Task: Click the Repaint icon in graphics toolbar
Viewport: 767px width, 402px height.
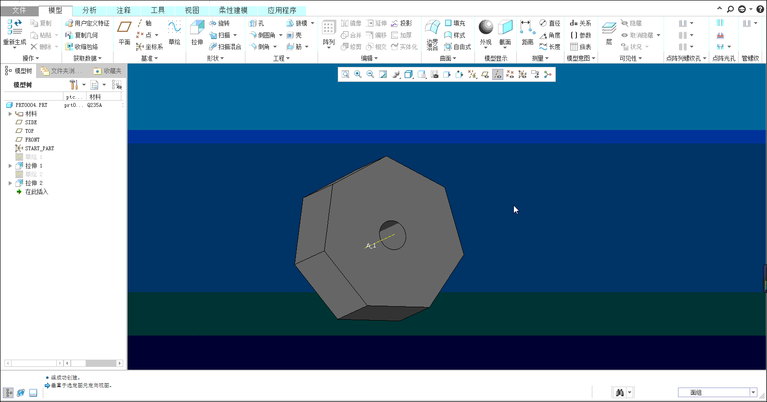Action: click(x=383, y=74)
